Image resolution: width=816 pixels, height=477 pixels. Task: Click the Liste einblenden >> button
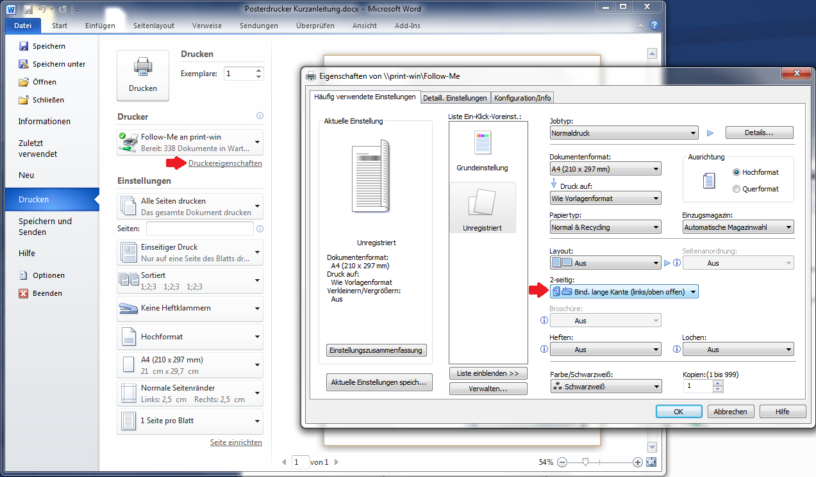(488, 373)
